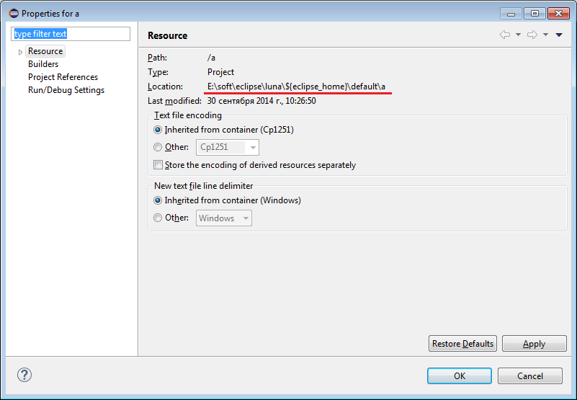The width and height of the screenshot is (577, 400).
Task: Open Run/Debug Settings page
Action: pos(66,90)
